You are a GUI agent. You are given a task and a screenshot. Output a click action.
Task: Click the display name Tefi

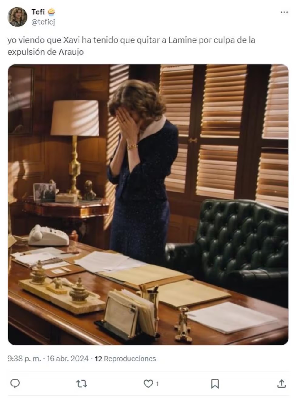coord(38,12)
